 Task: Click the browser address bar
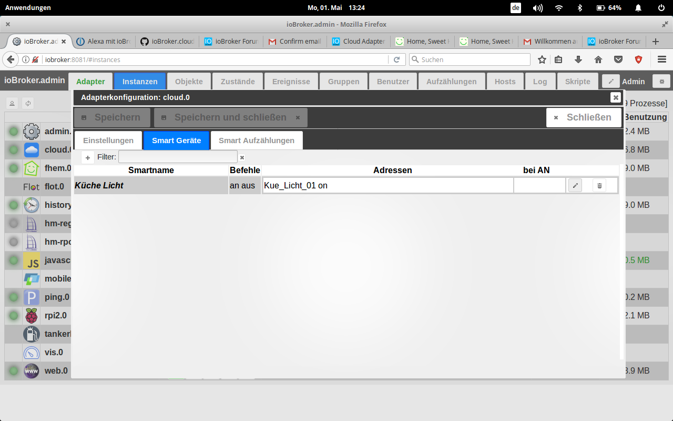point(216,59)
